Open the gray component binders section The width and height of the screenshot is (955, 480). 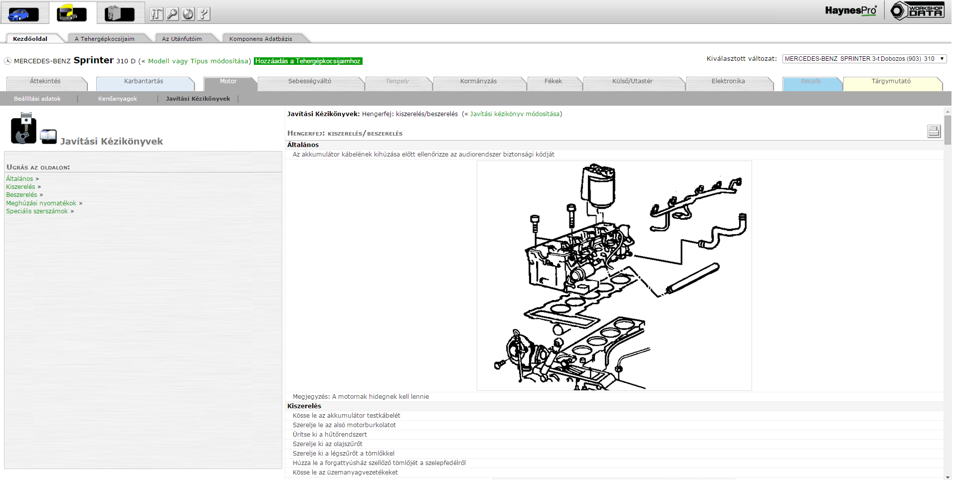tap(120, 13)
